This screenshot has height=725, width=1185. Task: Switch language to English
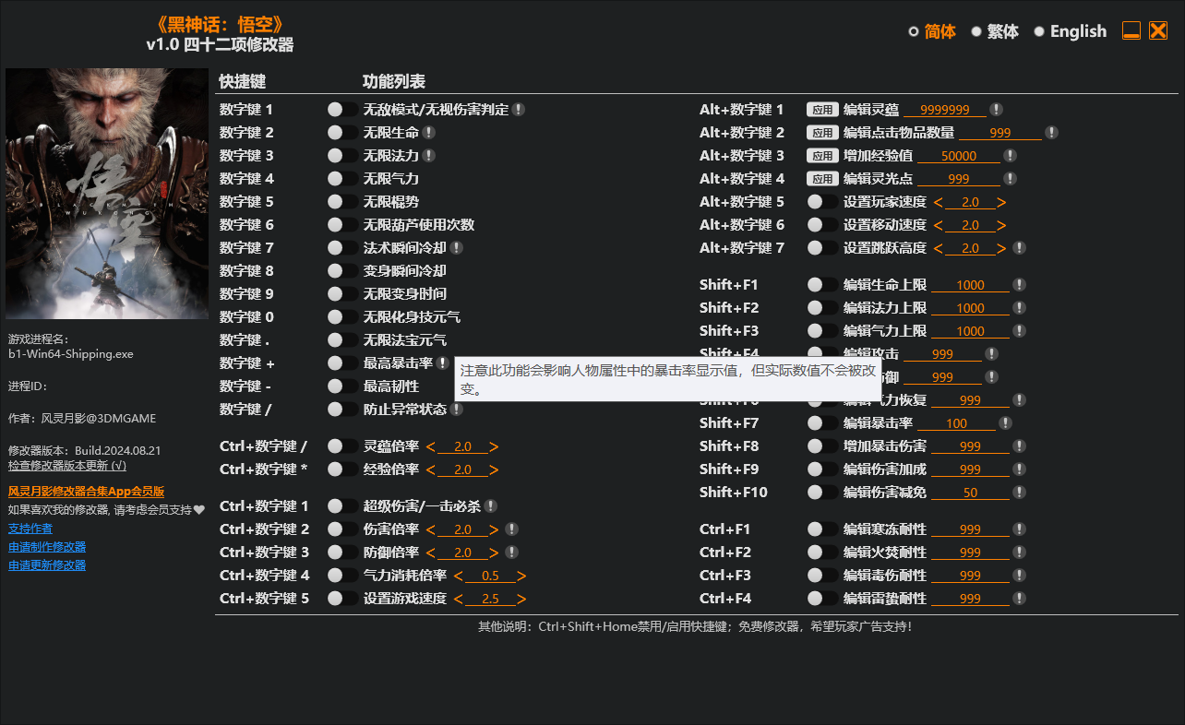[x=1039, y=31]
